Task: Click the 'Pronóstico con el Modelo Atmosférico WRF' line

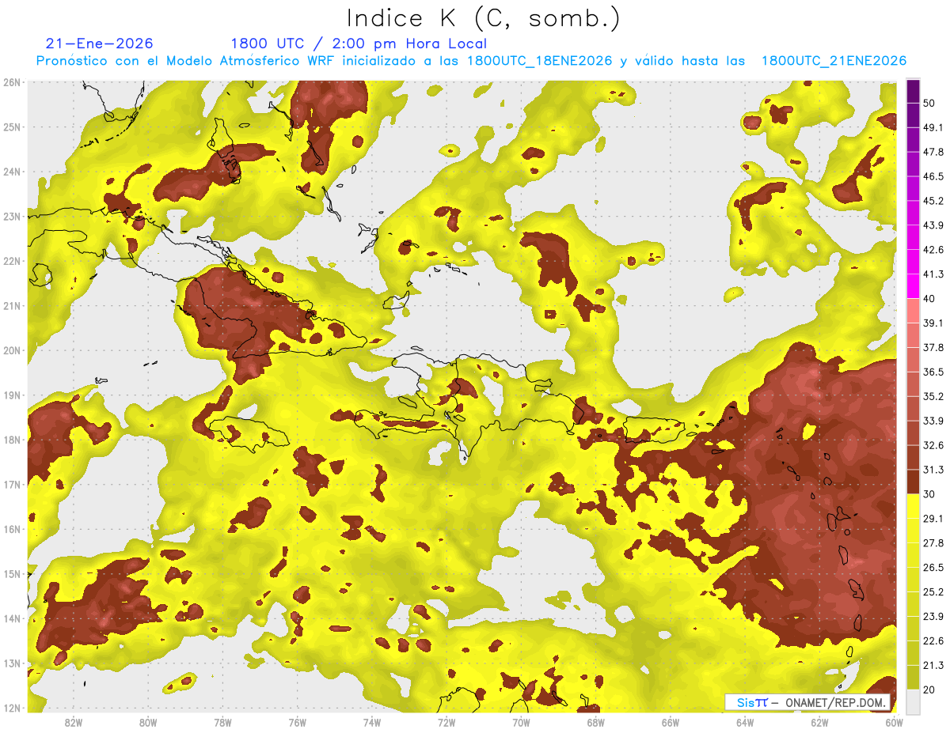Action: 471,61
